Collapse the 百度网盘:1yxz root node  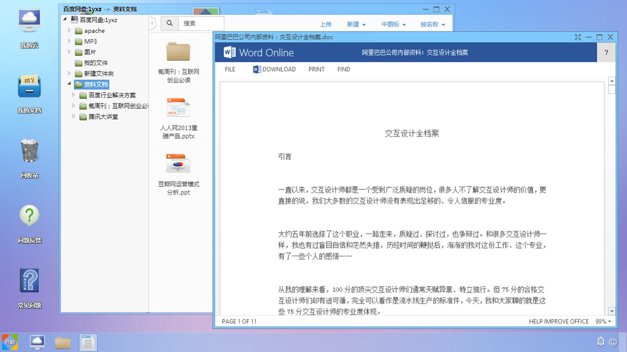(x=65, y=20)
